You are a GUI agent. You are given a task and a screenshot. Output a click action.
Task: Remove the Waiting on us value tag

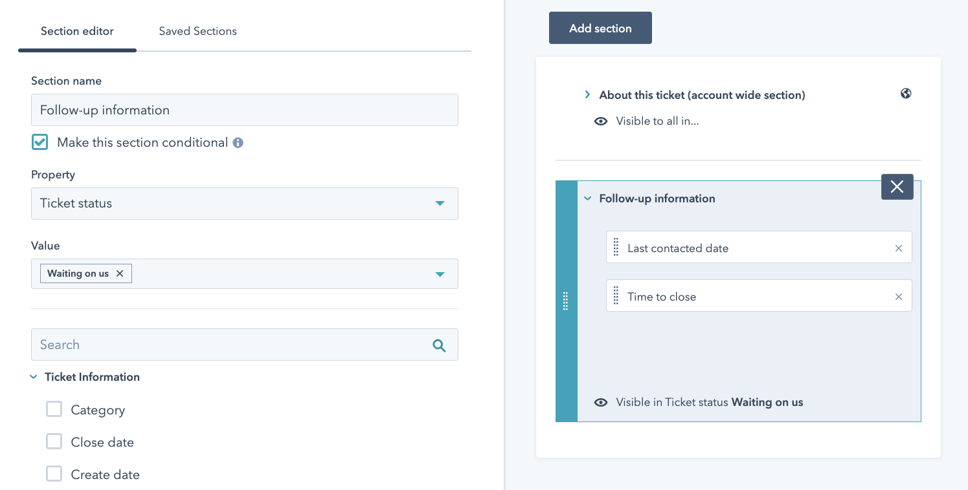click(x=120, y=273)
